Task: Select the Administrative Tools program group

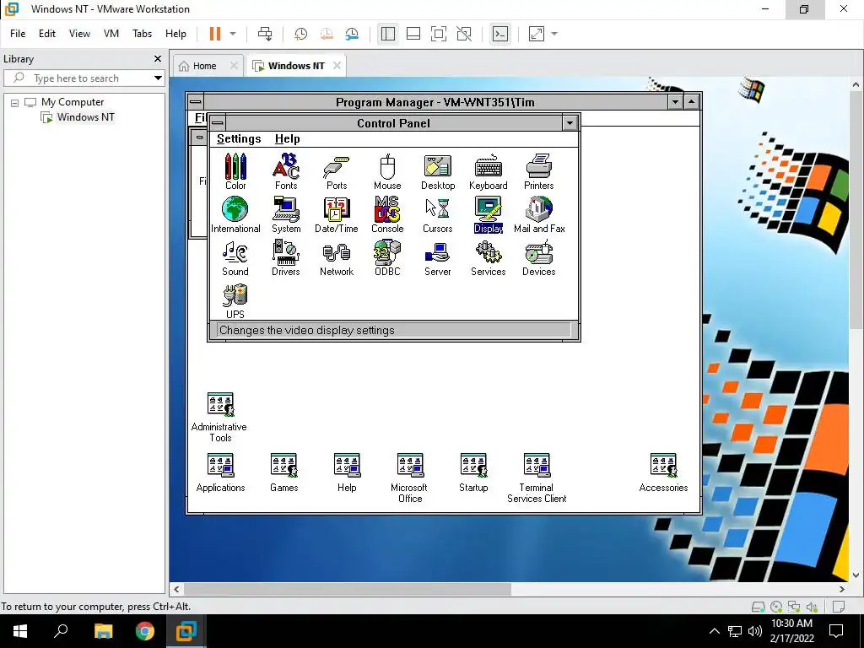Action: click(x=220, y=417)
